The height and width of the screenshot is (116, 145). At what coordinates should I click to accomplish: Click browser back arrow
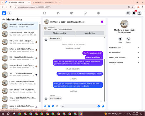pyautogui.click(x=3, y=7)
